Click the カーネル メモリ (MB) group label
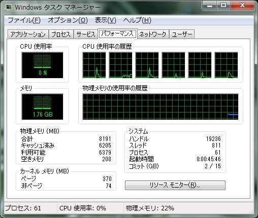Image resolution: width=258 pixels, height=218 pixels. [x=44, y=171]
